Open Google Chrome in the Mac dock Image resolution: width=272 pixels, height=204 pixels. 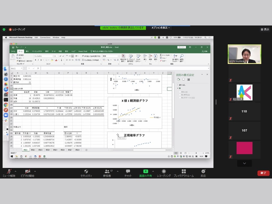point(6,105)
